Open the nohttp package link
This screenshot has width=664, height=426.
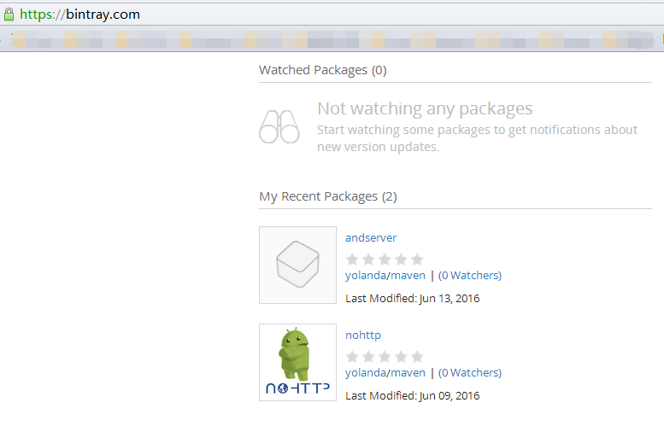tap(363, 336)
